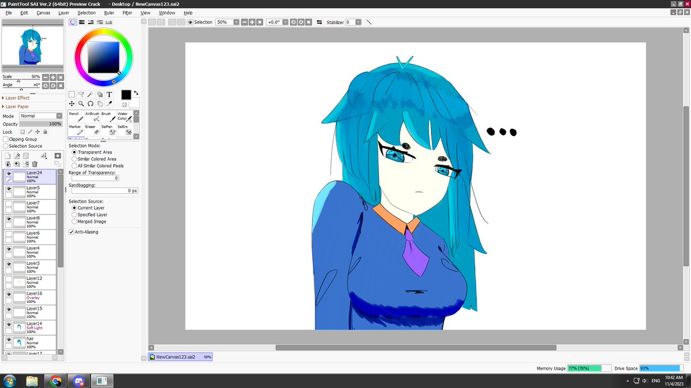Select the Eyedropper color picker tool
The width and height of the screenshot is (691, 388).
pyautogui.click(x=109, y=104)
